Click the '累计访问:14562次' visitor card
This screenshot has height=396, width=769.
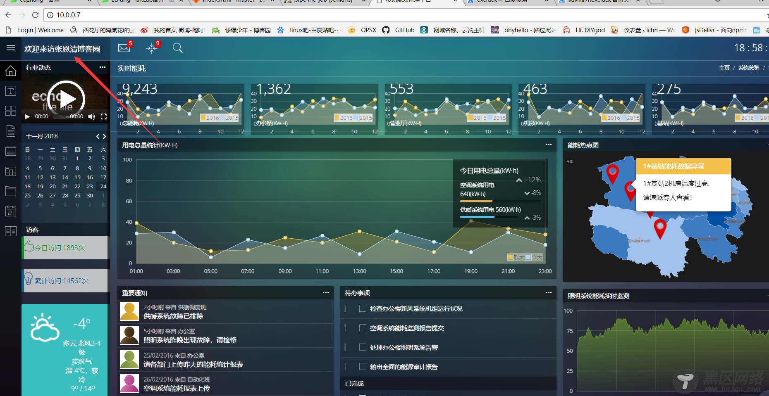tap(65, 281)
